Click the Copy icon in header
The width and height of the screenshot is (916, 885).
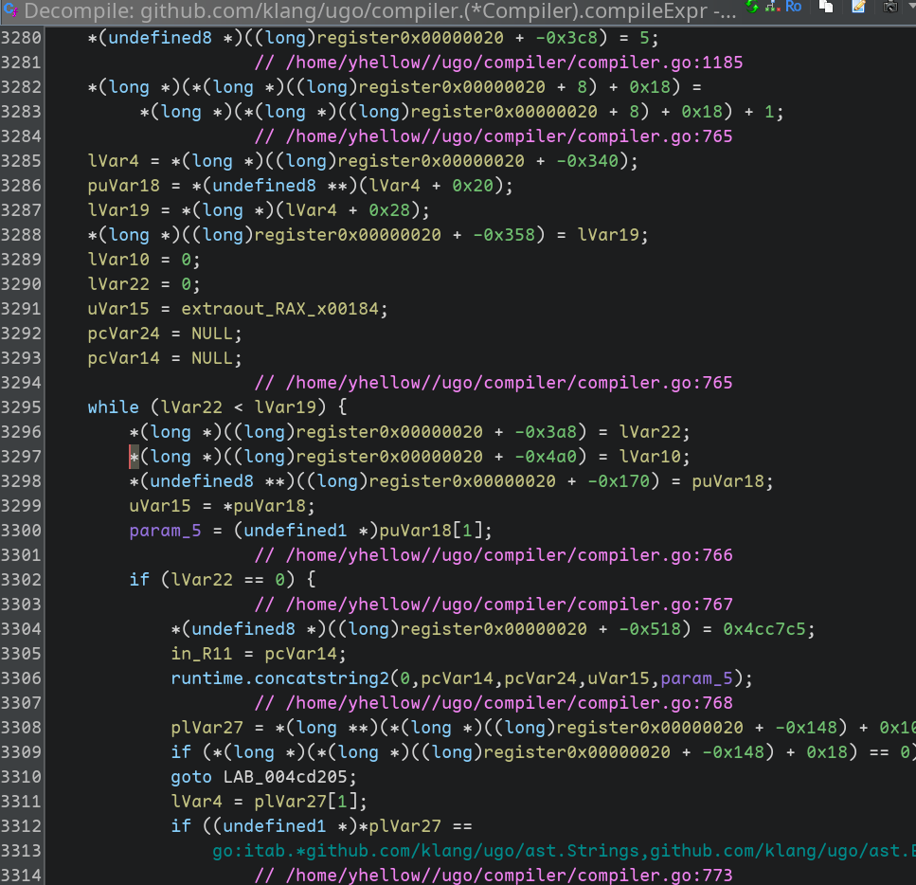(x=827, y=8)
